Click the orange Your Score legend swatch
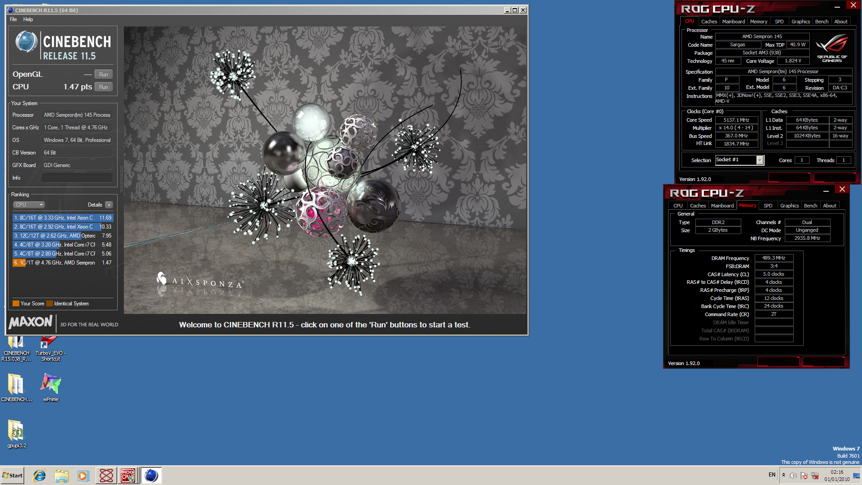Viewport: 862px width, 485px height. point(16,304)
